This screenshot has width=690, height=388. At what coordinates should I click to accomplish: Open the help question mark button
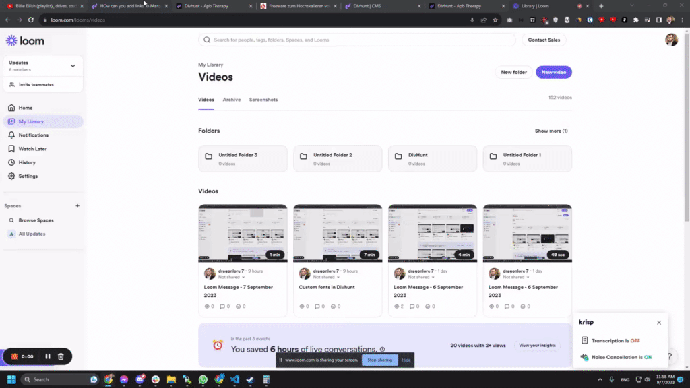coord(669,356)
